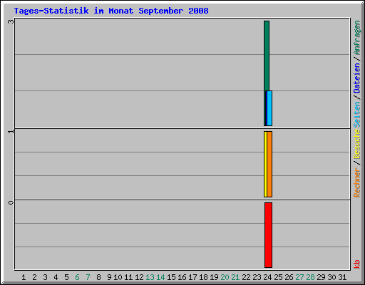Click the 'Dateien' legend label

point(357,78)
